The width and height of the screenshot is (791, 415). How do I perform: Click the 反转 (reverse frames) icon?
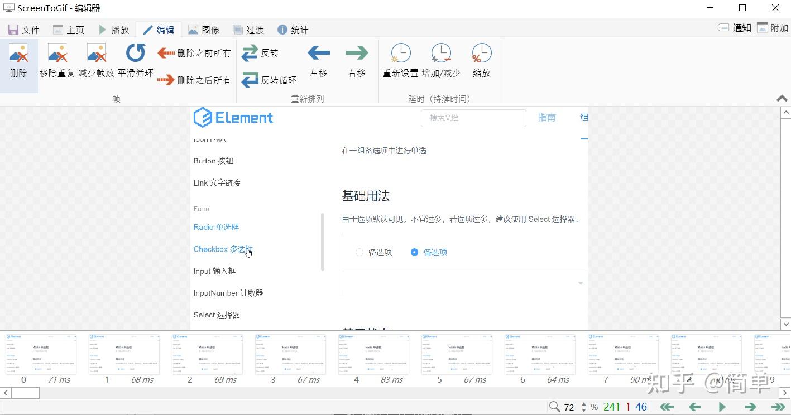coord(250,52)
